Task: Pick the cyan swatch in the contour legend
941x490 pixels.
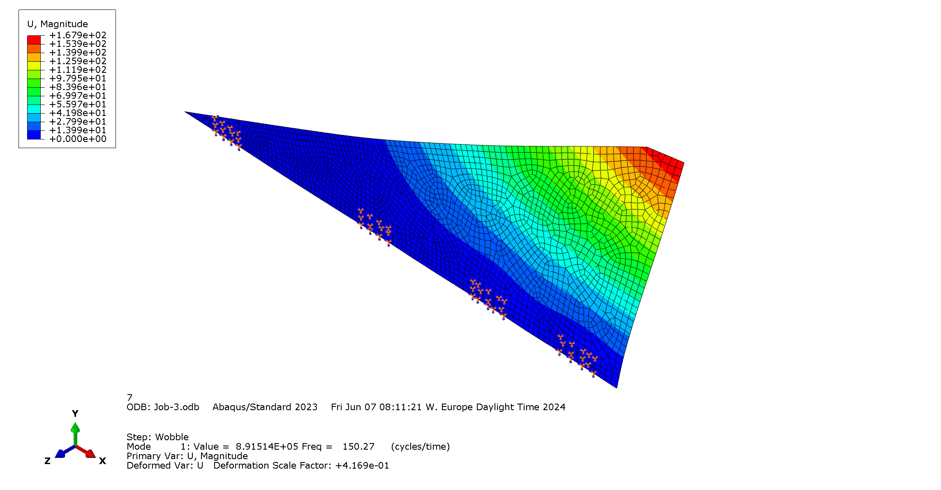Action: 34,109
